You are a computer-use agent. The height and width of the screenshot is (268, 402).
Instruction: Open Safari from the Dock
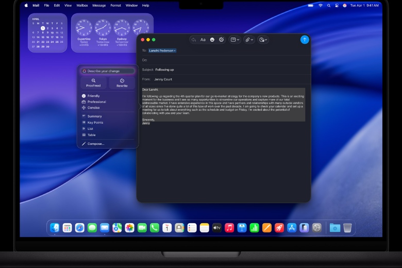pyautogui.click(x=79, y=228)
